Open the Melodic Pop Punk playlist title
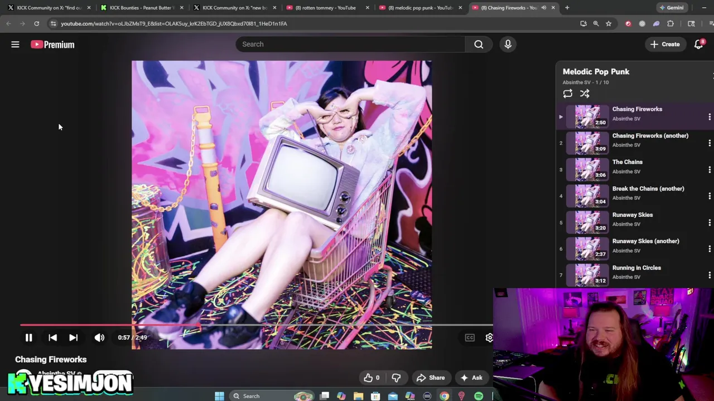 596,72
